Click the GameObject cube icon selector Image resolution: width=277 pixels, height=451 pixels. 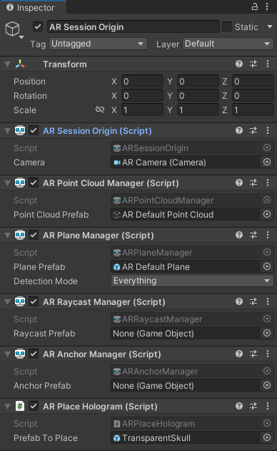pyautogui.click(x=13, y=29)
